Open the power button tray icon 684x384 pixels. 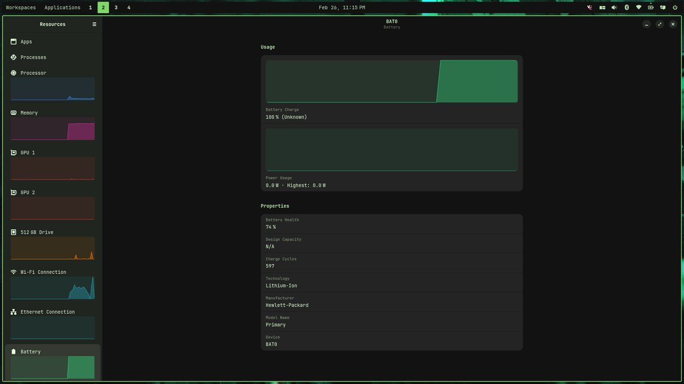(x=675, y=7)
